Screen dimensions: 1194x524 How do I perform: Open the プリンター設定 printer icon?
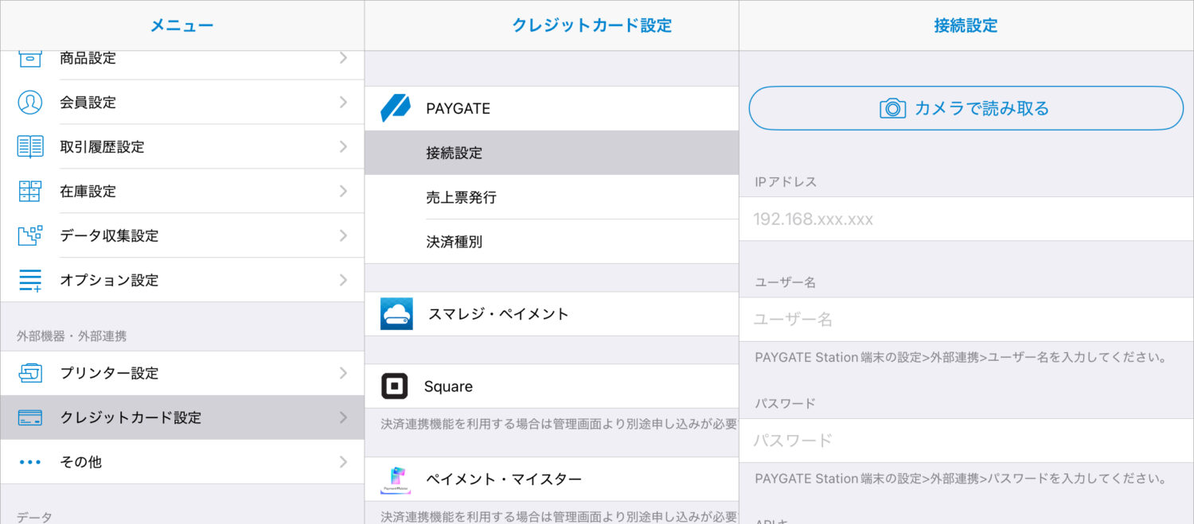pyautogui.click(x=29, y=373)
